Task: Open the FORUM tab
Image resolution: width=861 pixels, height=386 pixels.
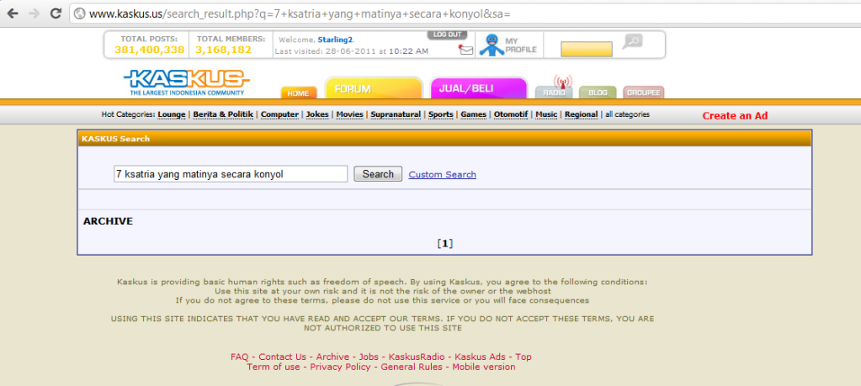Action: pyautogui.click(x=374, y=88)
